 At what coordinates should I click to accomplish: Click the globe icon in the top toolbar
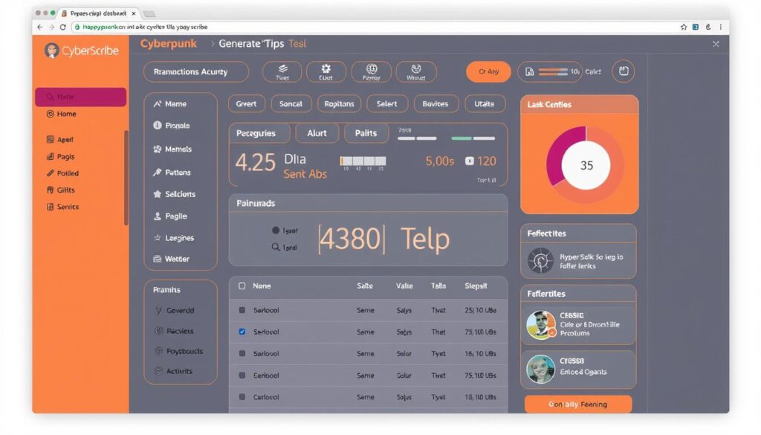click(x=371, y=71)
